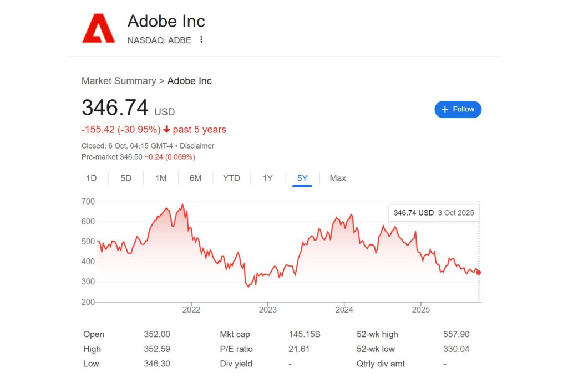Image resolution: width=568 pixels, height=378 pixels.
Task: Click the 2024 label on chart axis
Action: [344, 309]
